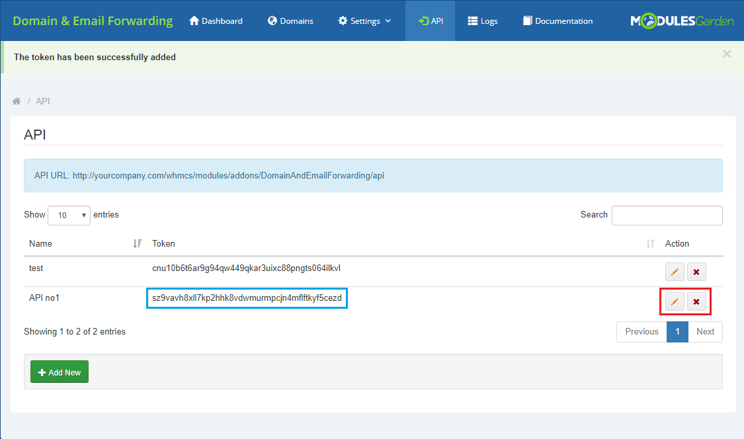744x439 pixels.
Task: Open the Documentation link
Action: click(558, 21)
